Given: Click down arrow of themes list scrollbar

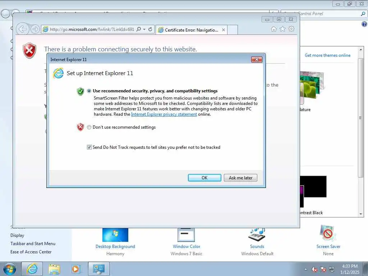Looking at the screenshot, I should tap(361, 214).
